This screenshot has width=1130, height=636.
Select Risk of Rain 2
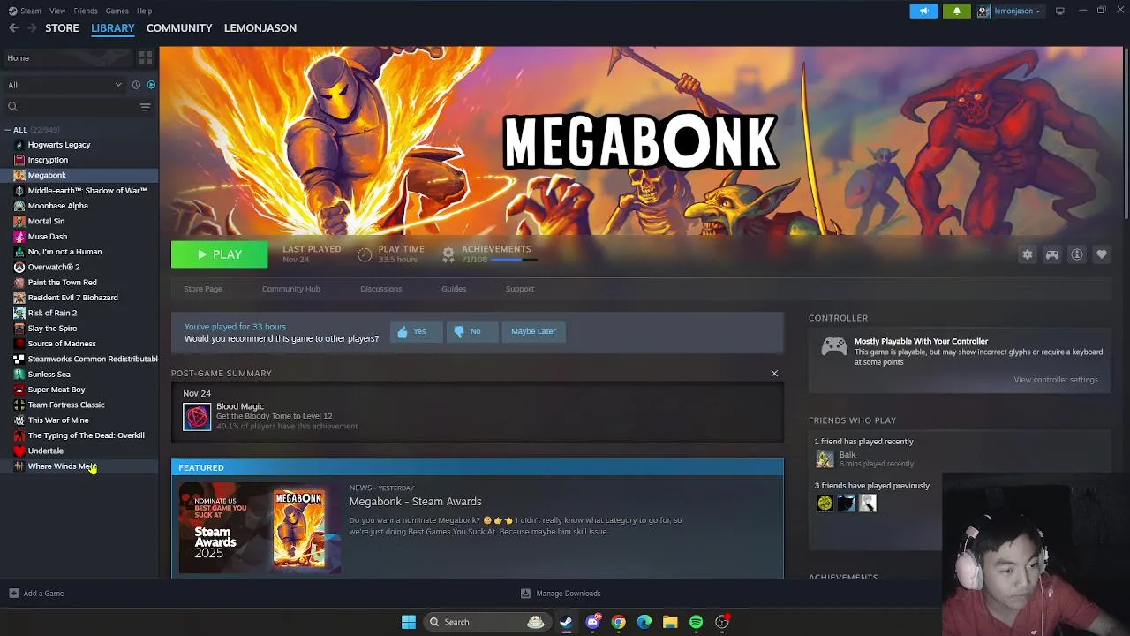52,313
